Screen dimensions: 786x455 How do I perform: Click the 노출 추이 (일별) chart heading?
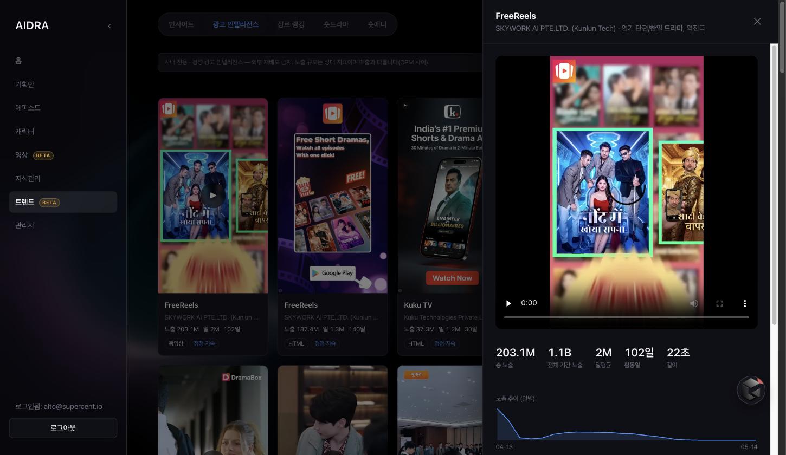click(x=515, y=399)
